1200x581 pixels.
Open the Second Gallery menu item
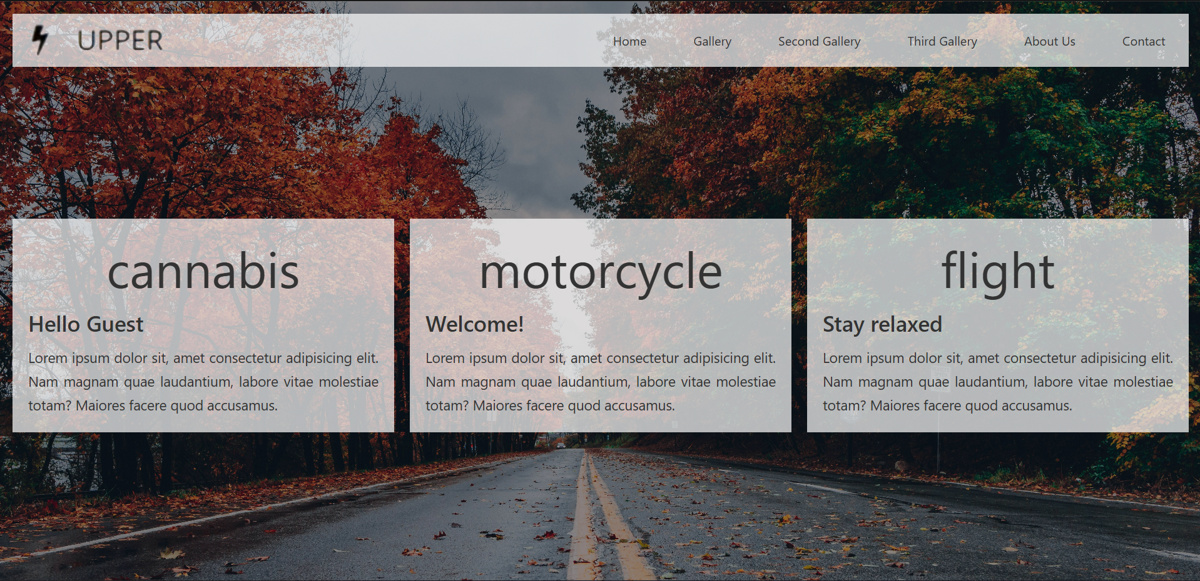pos(819,41)
